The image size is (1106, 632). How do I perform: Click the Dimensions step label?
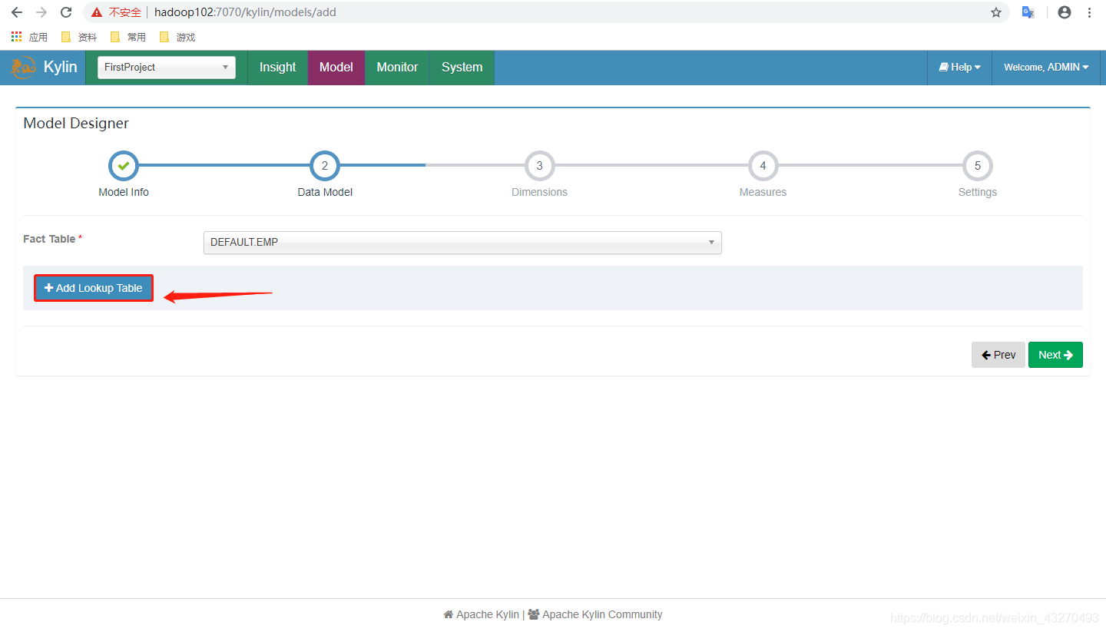point(539,192)
